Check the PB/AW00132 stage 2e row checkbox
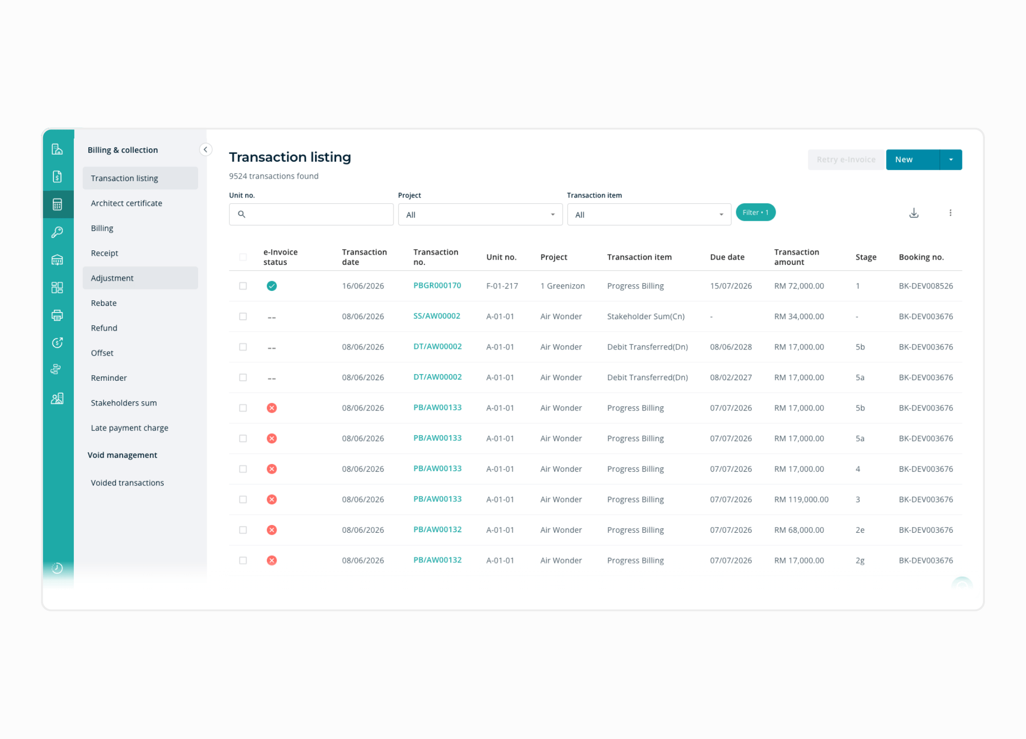 (243, 530)
